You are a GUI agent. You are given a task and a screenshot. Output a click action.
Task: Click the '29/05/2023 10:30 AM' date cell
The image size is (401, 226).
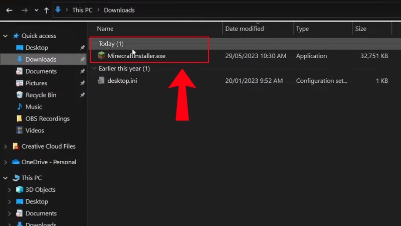coord(256,56)
